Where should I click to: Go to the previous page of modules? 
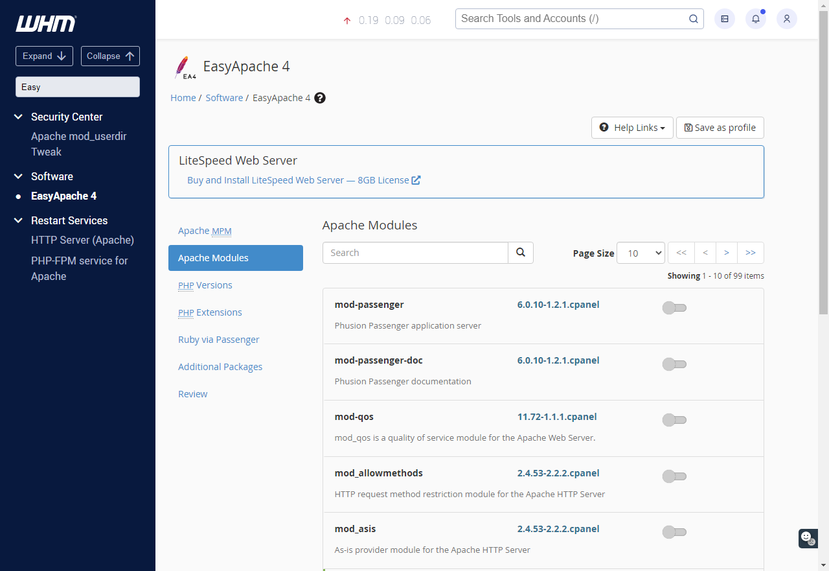coord(705,253)
